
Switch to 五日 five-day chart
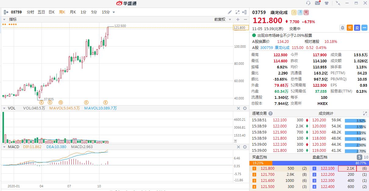pos(41,12)
